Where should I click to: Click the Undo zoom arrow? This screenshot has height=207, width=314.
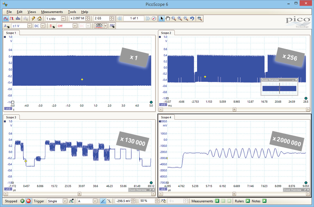[192, 19]
